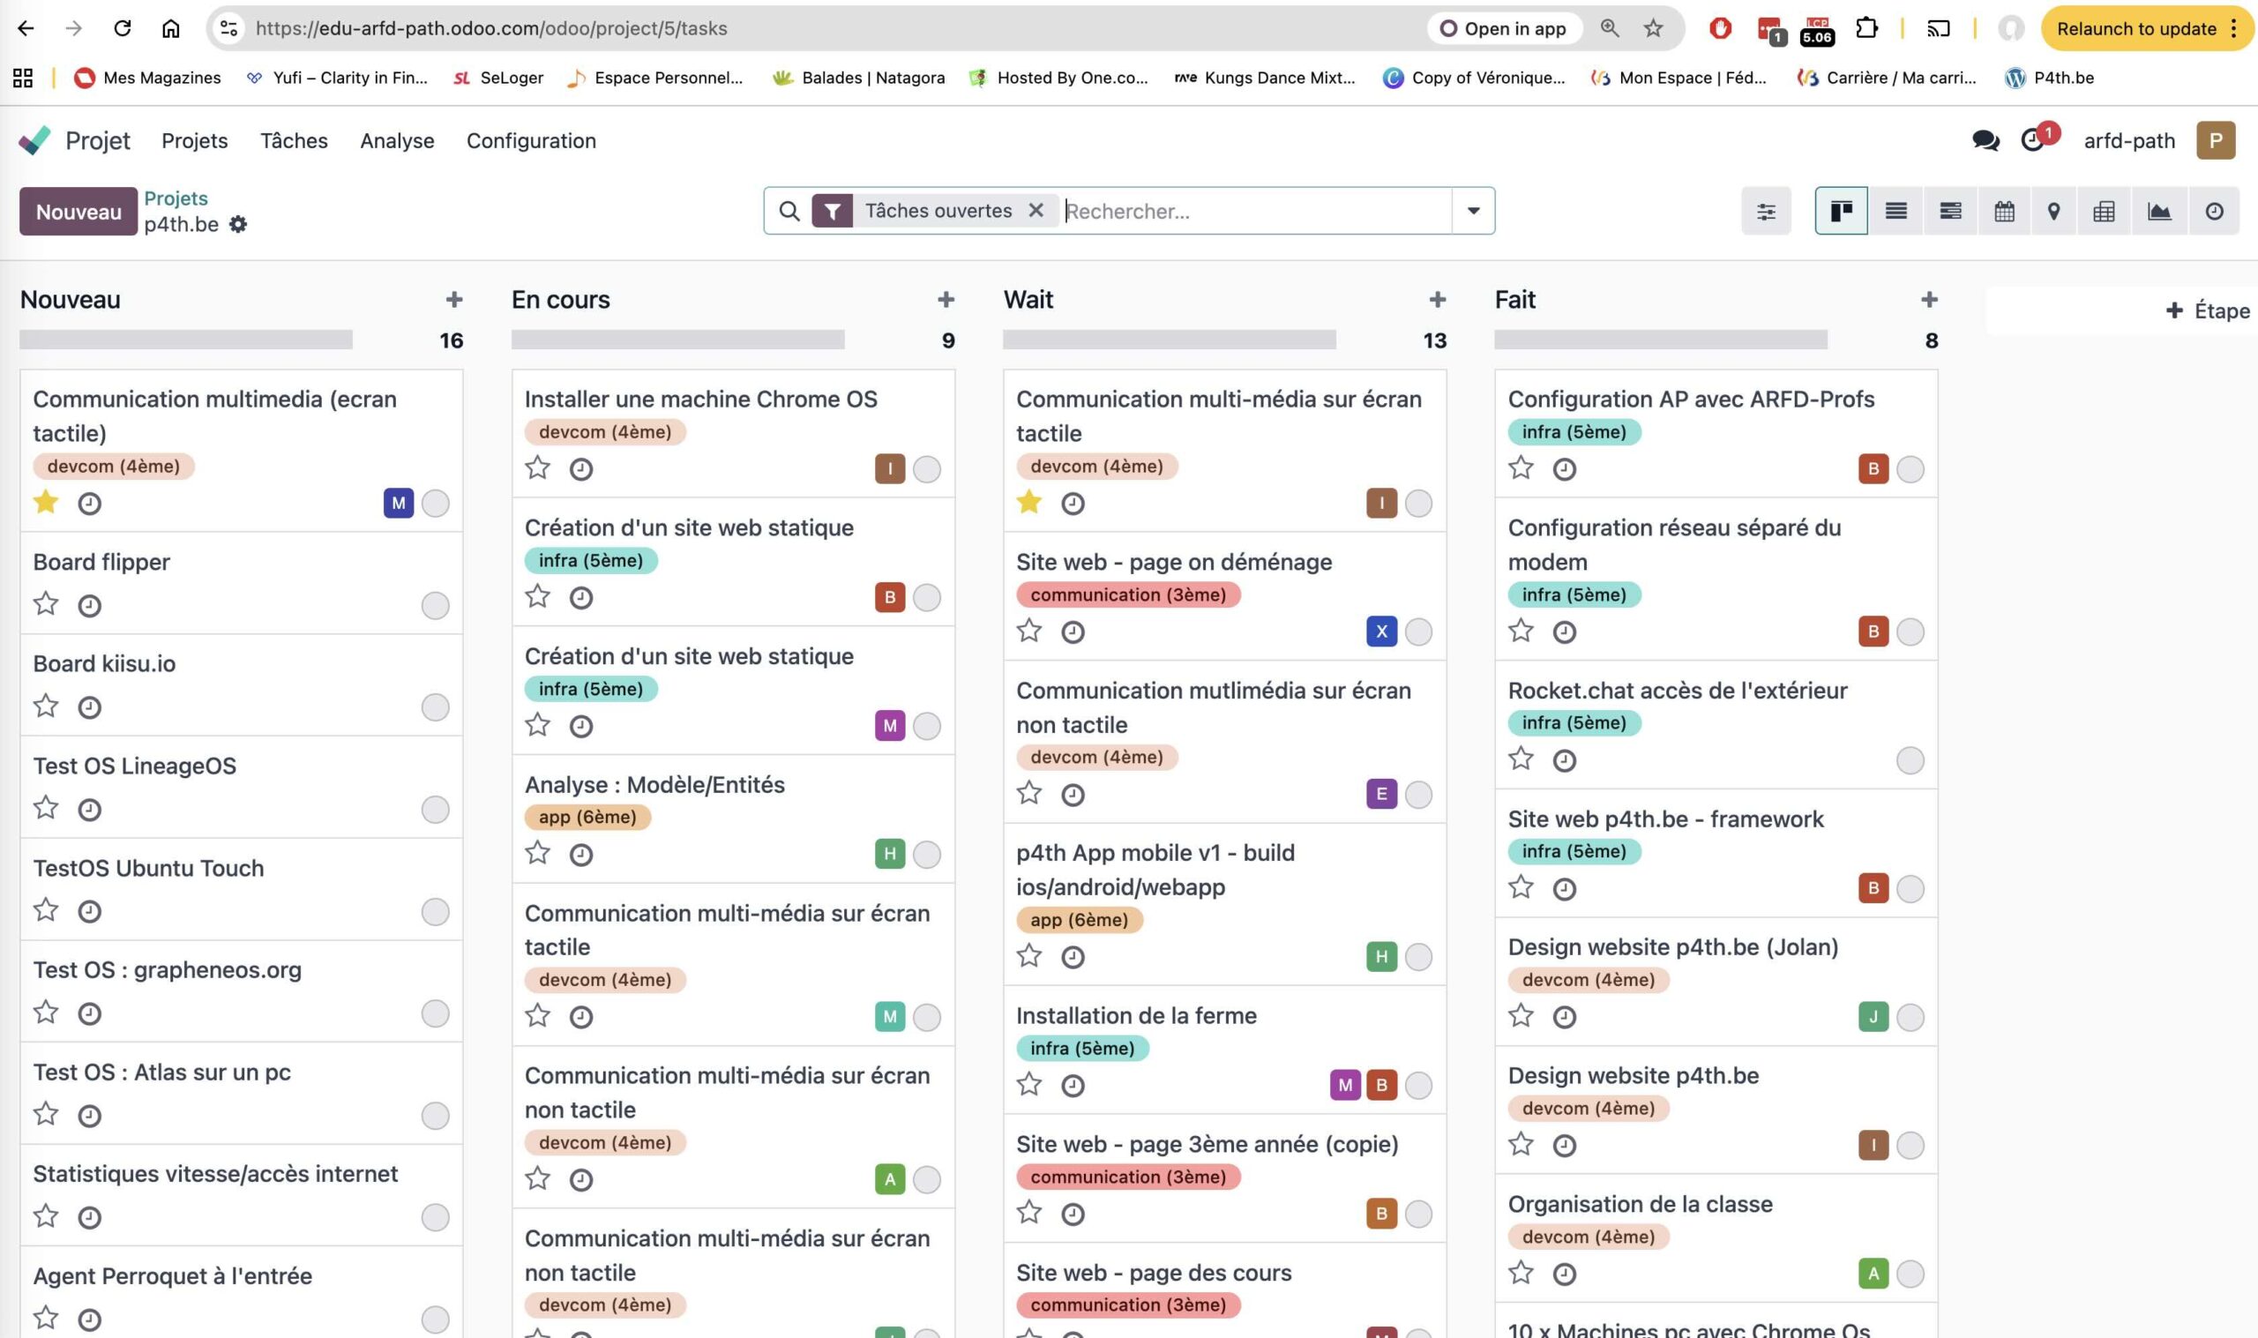Open the discuss messages icon
This screenshot has height=1338, width=2258.
point(1985,140)
